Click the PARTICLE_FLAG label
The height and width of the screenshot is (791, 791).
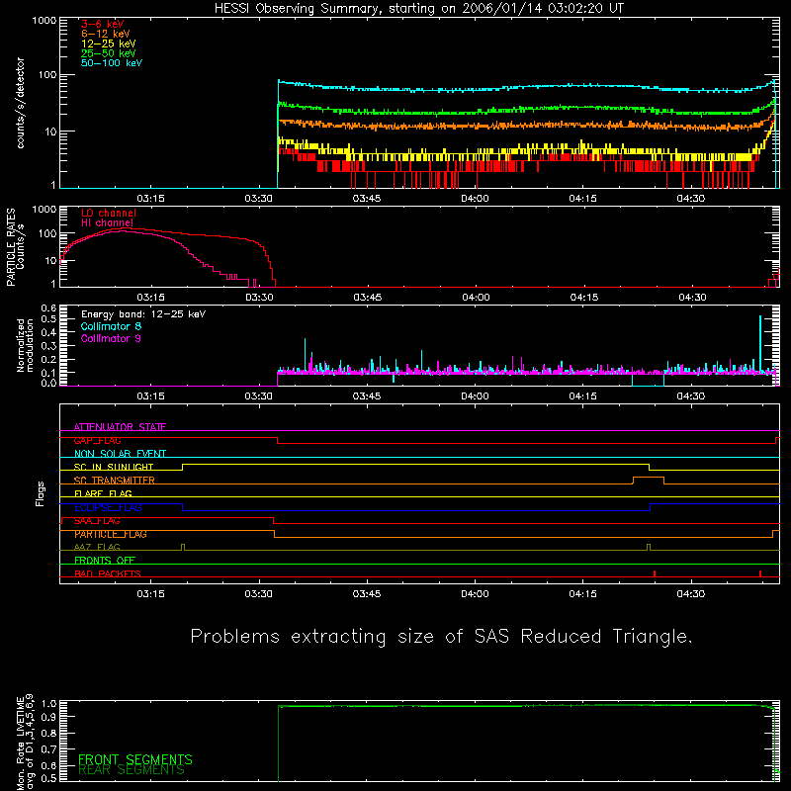point(111,534)
